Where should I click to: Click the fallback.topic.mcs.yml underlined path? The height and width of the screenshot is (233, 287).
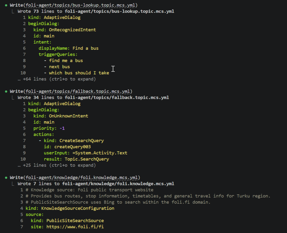77,91
